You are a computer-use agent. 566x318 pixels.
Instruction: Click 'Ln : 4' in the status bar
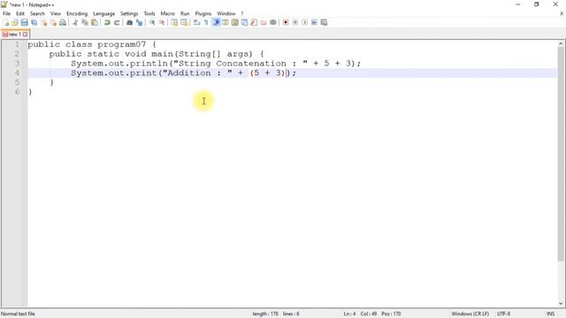pyautogui.click(x=349, y=314)
